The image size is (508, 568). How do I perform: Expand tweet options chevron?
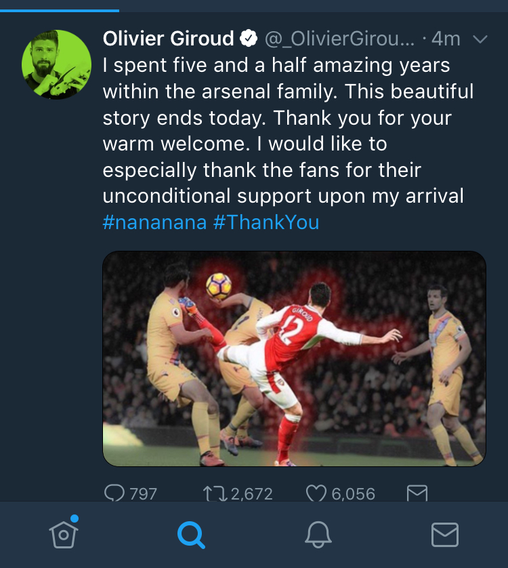[479, 39]
